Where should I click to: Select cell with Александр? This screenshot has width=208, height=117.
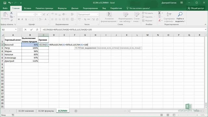coord(13,58)
